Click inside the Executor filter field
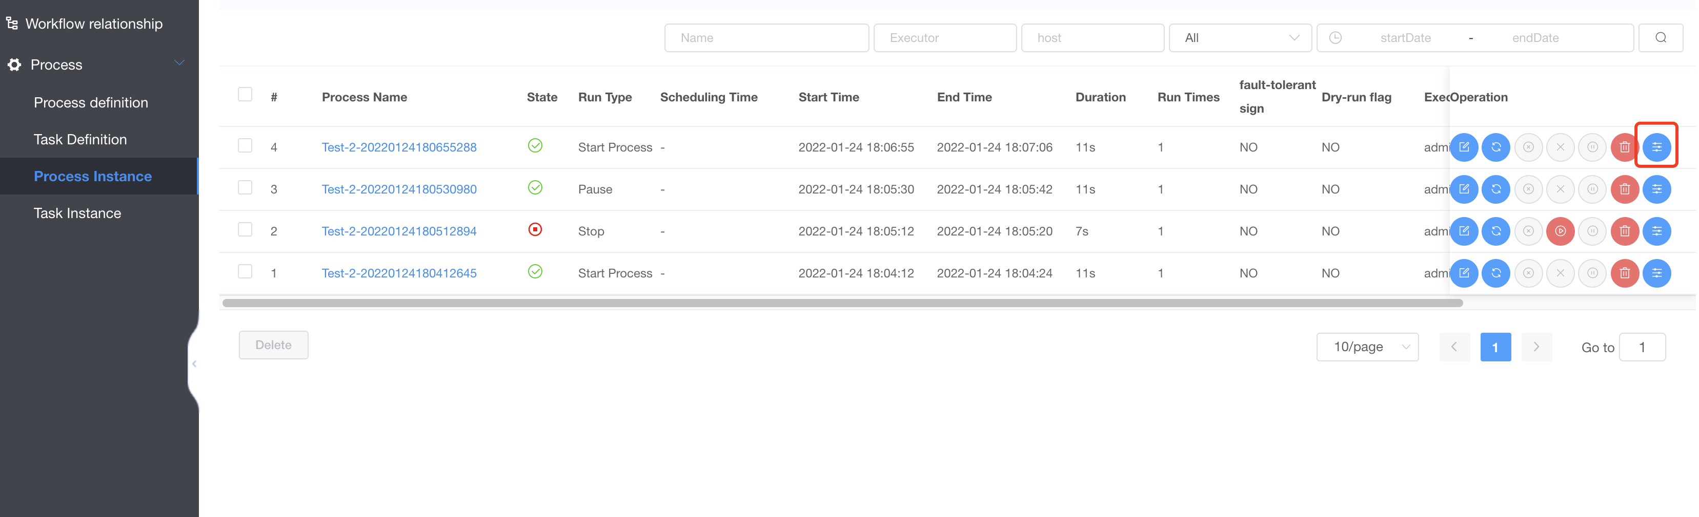This screenshot has height=517, width=1699. click(944, 37)
